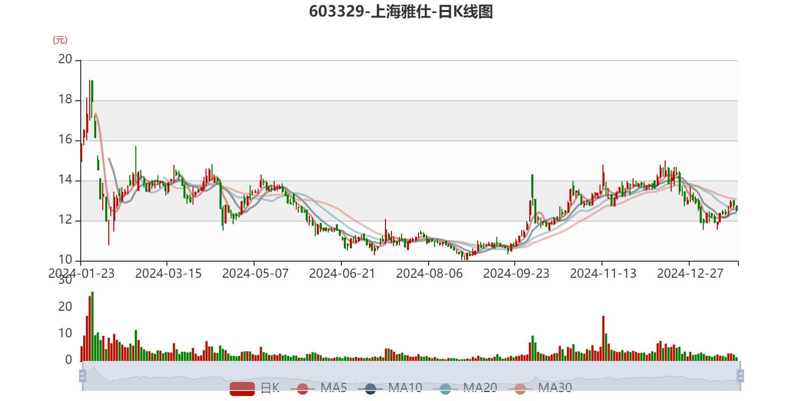Click the tall red volume bar in mid-November
The height and width of the screenshot is (401, 802).
[x=604, y=338]
